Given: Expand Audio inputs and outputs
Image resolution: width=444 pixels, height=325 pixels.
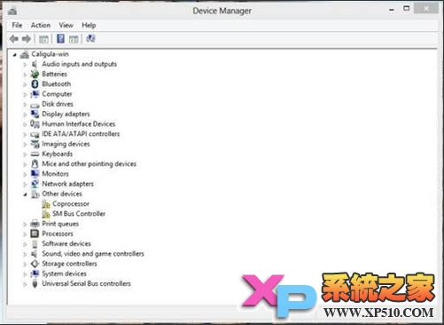Looking at the screenshot, I should coord(25,65).
